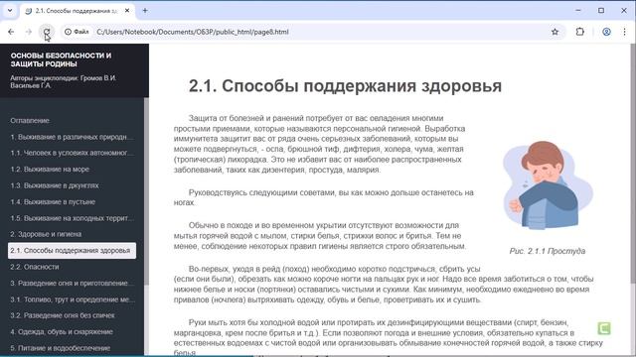This screenshot has height=357, width=636.
Task: Open 1. Выживание в различных природн...
Action: coord(73,137)
